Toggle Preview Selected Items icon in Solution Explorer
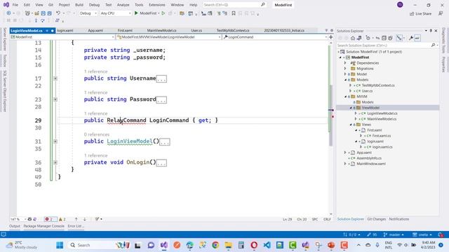Image resolution: width=449 pixels, height=252 pixels. pyautogui.click(x=417, y=38)
